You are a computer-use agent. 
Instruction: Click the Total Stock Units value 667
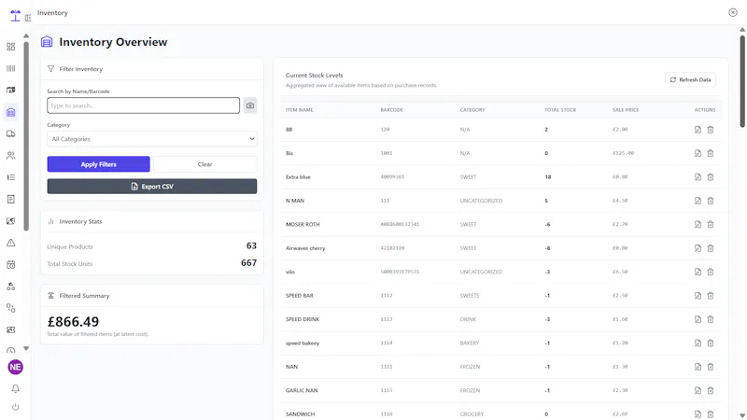(x=248, y=263)
